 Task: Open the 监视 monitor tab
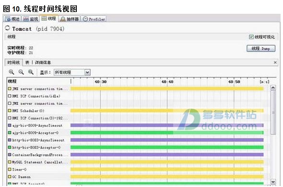click(31, 19)
